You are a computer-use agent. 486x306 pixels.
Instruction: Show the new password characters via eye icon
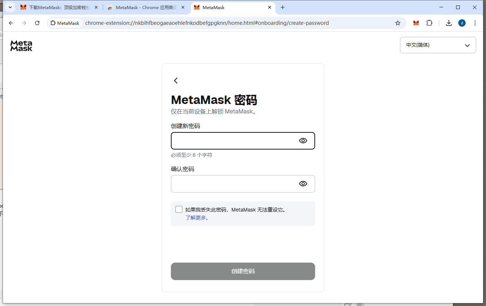point(303,141)
